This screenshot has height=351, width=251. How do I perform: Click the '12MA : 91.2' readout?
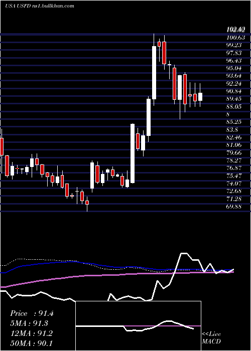31,333
